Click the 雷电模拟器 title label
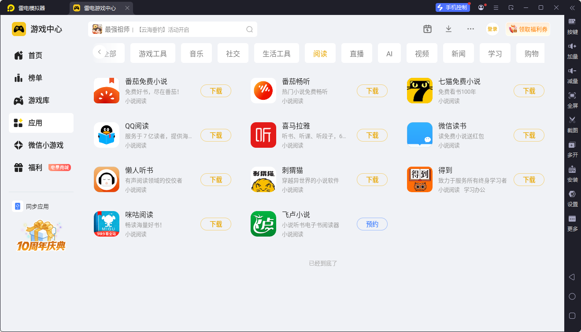The height and width of the screenshot is (332, 581). [x=32, y=8]
